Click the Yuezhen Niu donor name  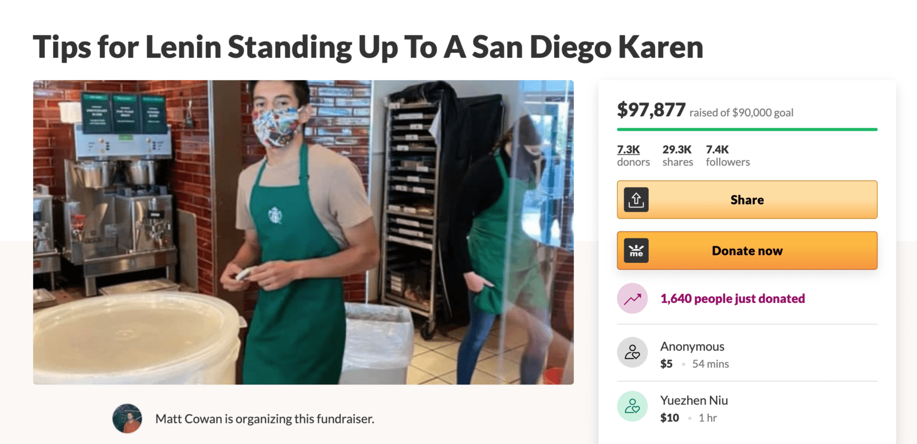tap(693, 400)
